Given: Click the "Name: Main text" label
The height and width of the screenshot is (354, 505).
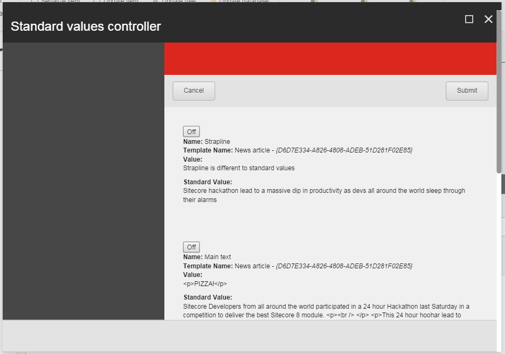Looking at the screenshot, I should point(207,257).
